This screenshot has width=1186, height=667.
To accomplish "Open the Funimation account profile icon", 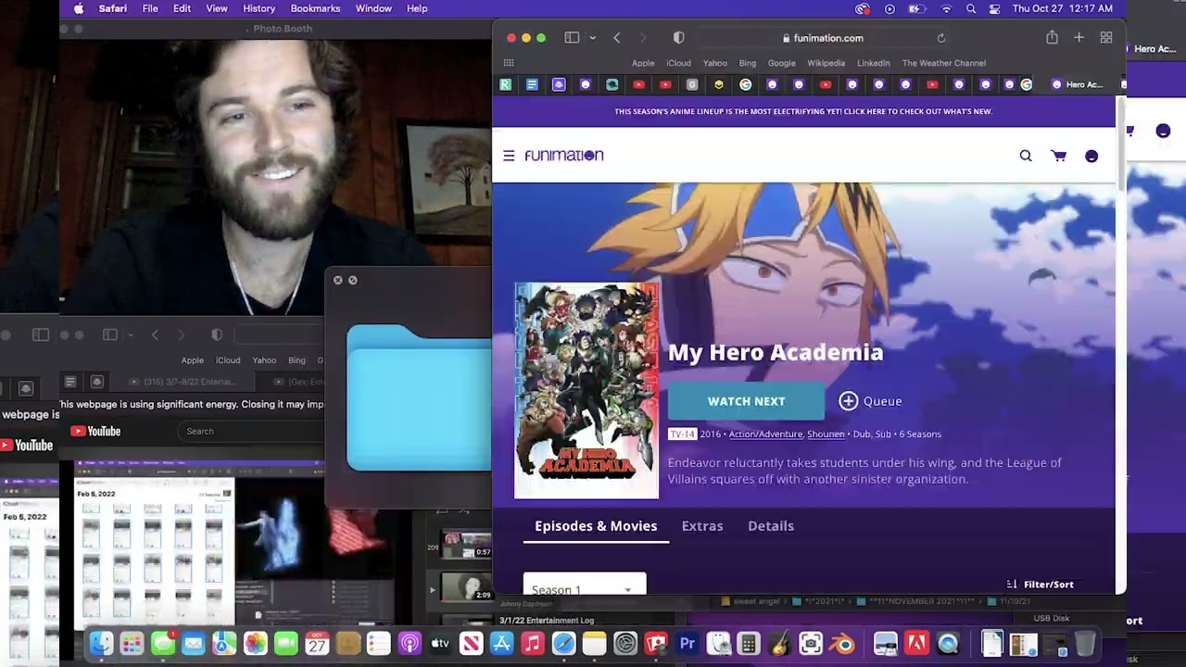I will click(1091, 157).
